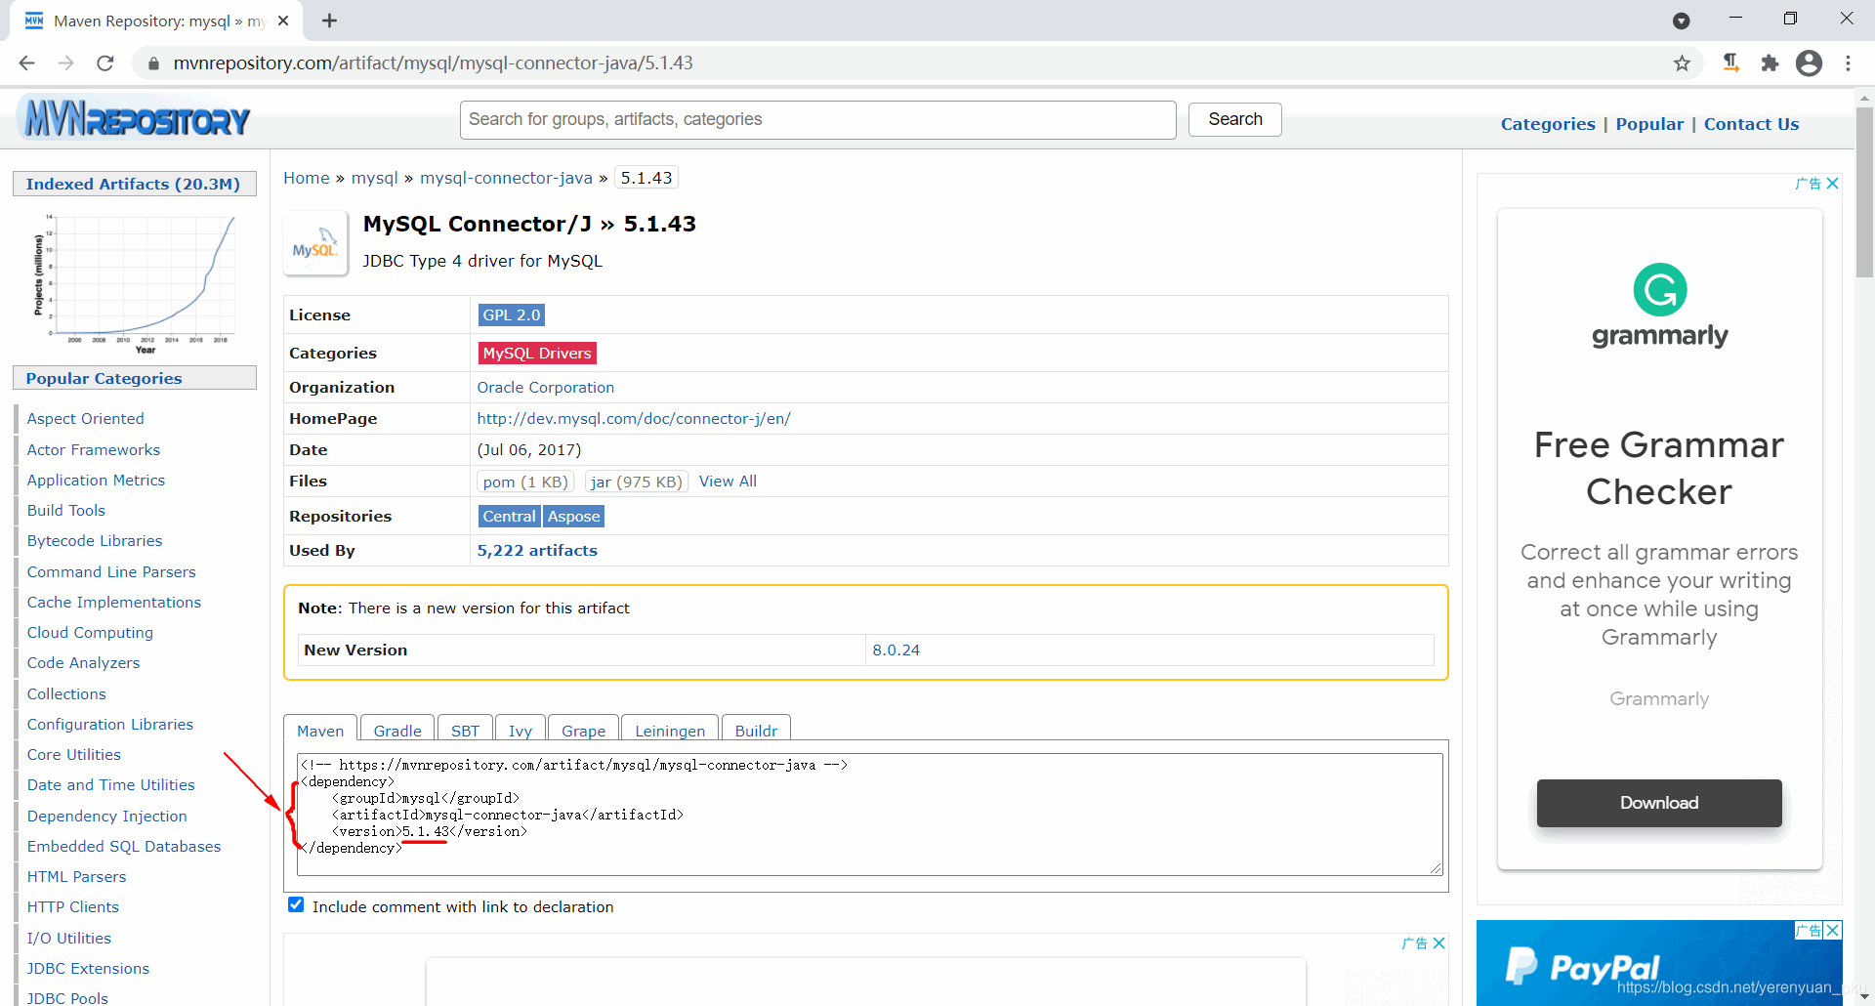Open the browser extensions puzzle icon
1875x1006 pixels.
tap(1770, 63)
